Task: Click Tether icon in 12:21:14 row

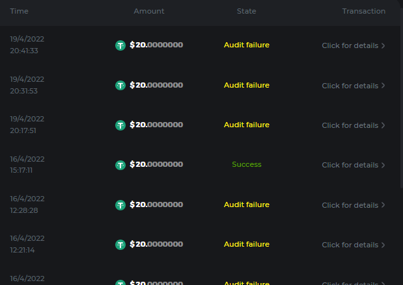Action: [x=120, y=245]
